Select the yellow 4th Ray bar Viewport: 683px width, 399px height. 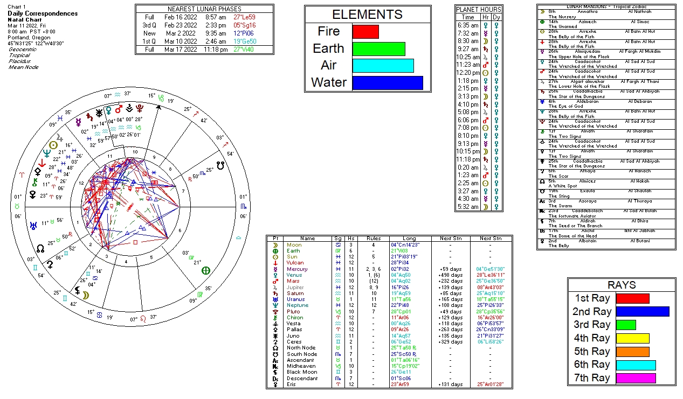point(633,338)
